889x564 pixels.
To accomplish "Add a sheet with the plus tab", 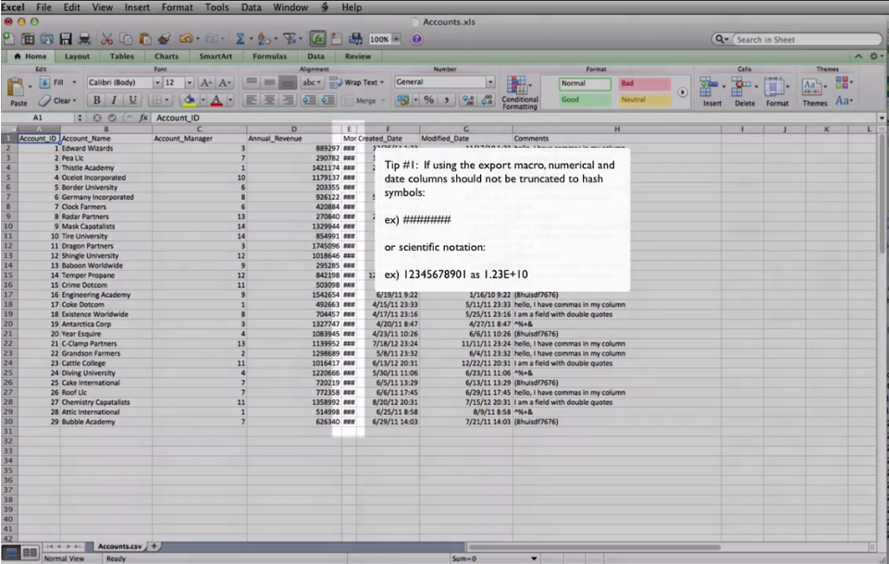I will click(x=154, y=546).
